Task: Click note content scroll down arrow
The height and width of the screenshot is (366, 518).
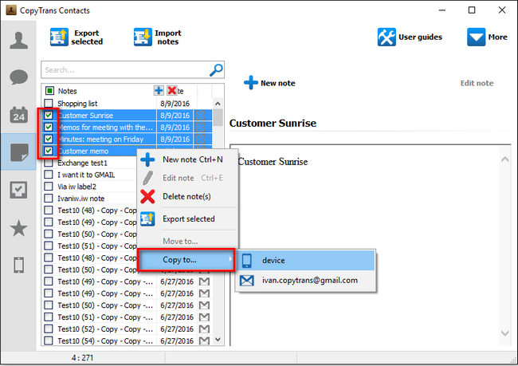Action: pos(504,333)
